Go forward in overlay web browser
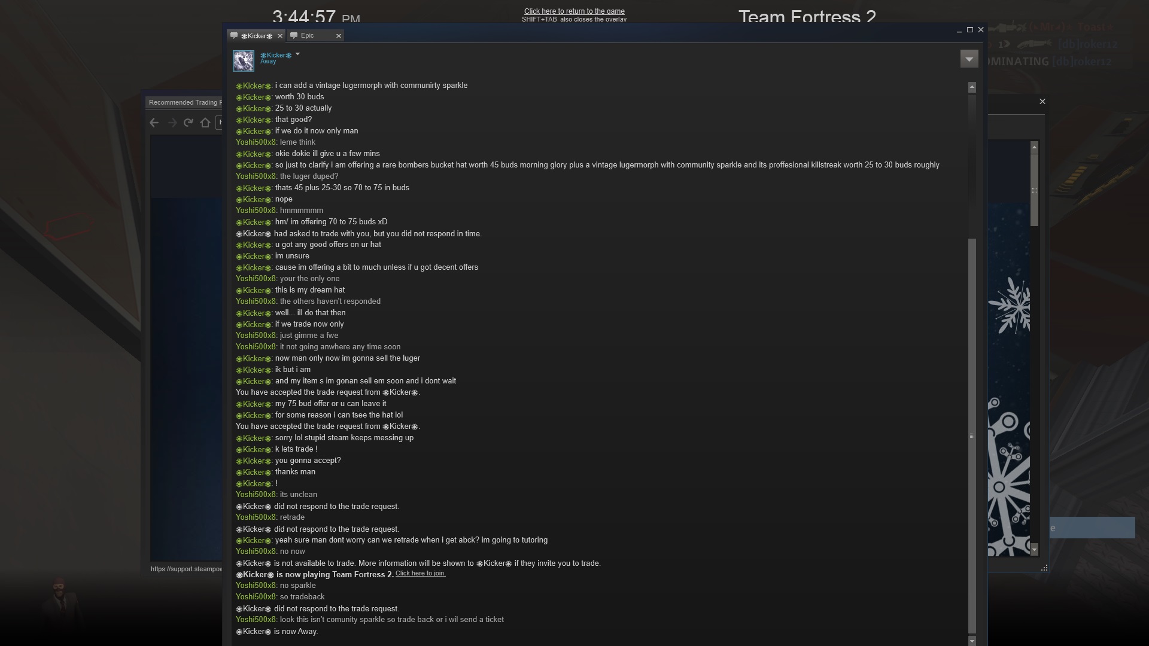This screenshot has width=1149, height=646. (172, 123)
